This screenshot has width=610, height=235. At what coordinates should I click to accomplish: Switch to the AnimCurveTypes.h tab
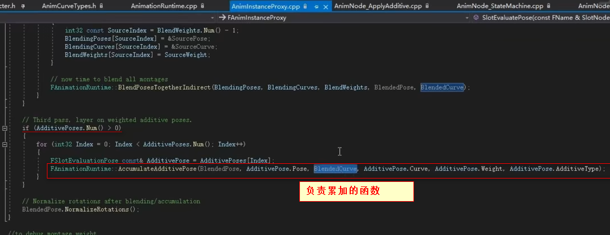(68, 6)
